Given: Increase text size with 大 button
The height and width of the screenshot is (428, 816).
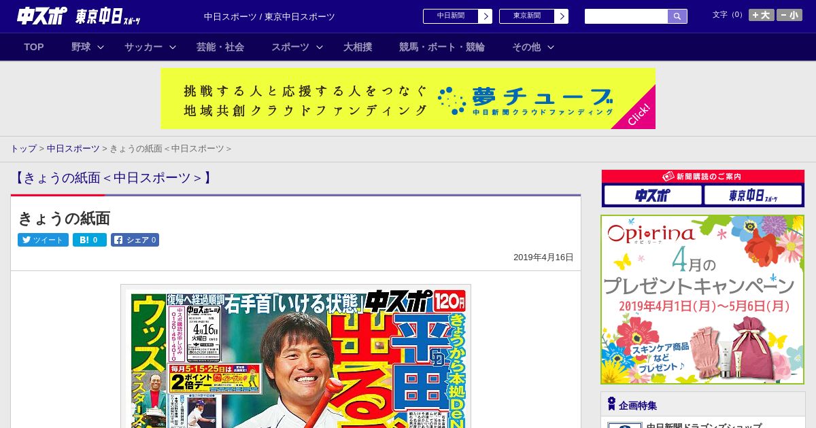Looking at the screenshot, I should click(762, 15).
